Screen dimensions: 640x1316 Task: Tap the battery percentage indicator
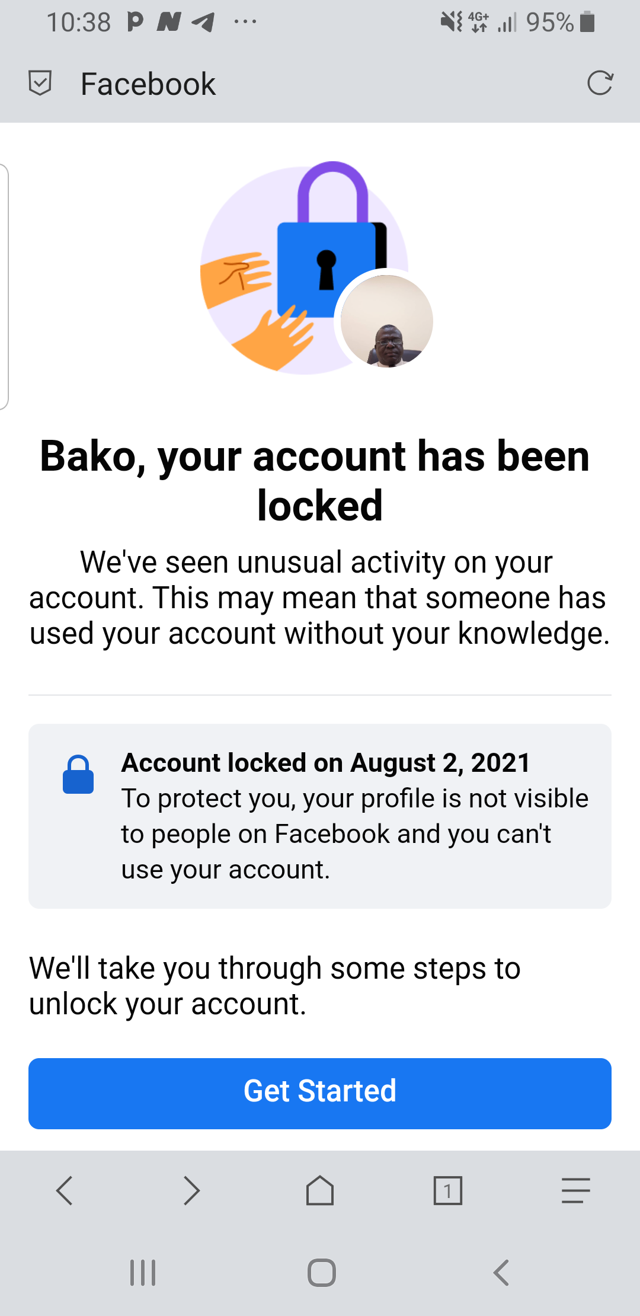550,23
